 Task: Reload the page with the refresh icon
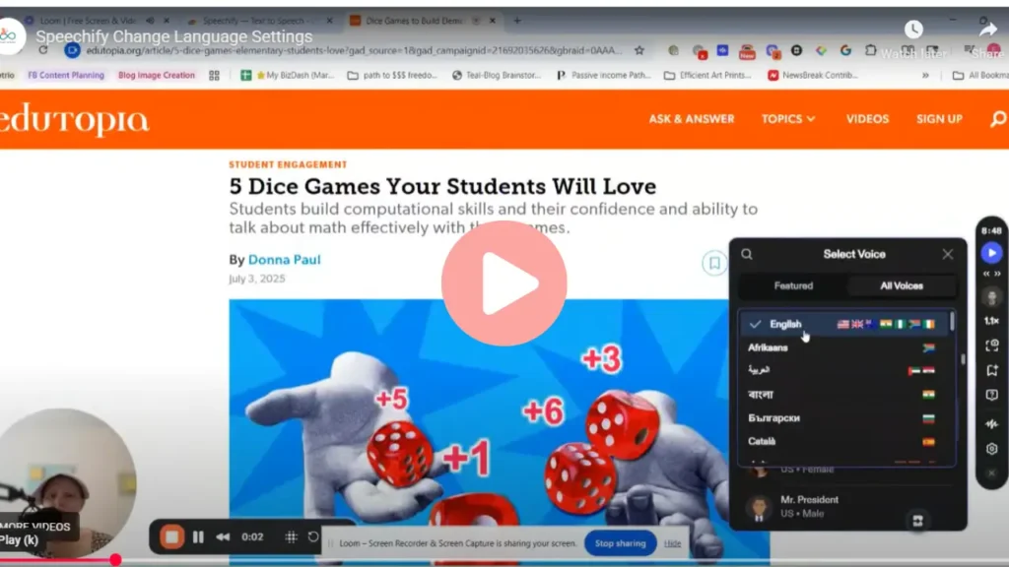coord(43,50)
